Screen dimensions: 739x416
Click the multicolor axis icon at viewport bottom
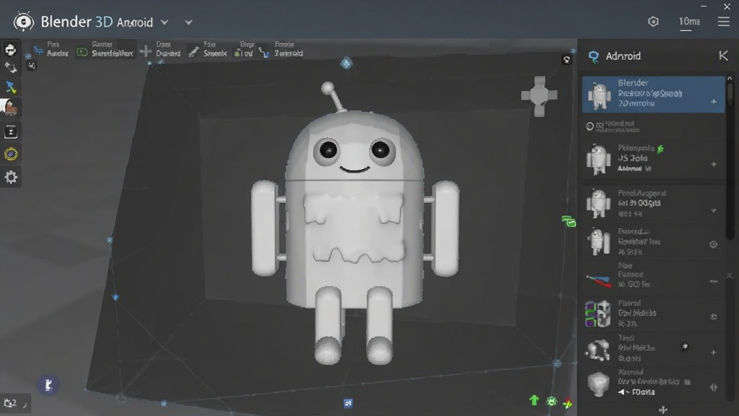point(567,403)
